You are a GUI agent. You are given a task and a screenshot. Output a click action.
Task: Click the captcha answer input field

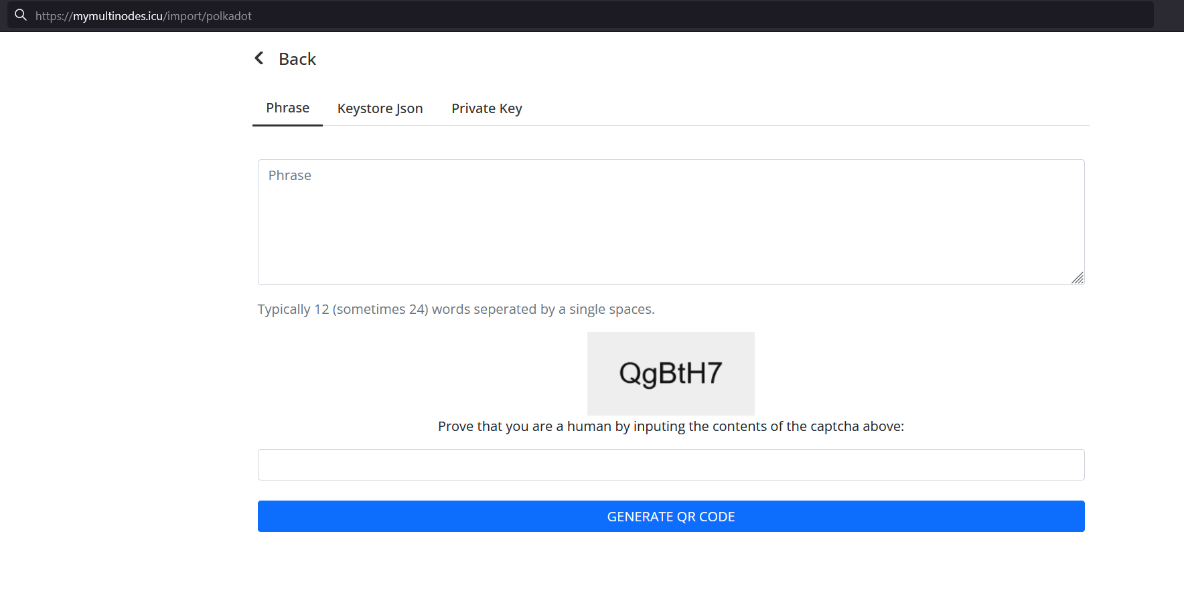670,464
